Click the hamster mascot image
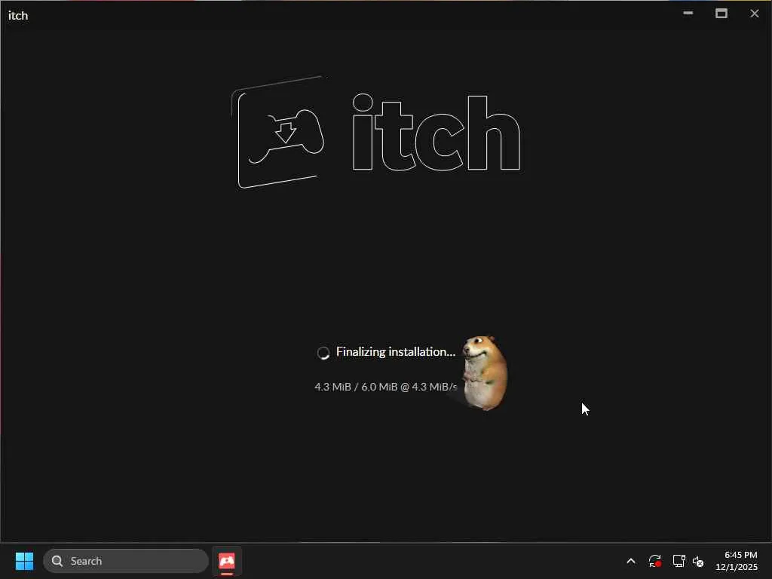The height and width of the screenshot is (579, 772). coord(485,372)
